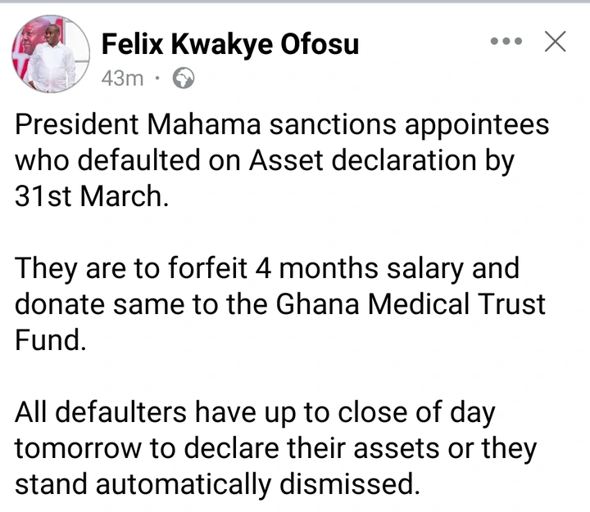Click the dot separator beside 43m
590x512 pixels.
[157, 79]
